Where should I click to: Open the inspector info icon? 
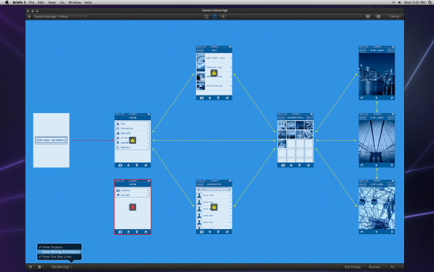[378, 17]
